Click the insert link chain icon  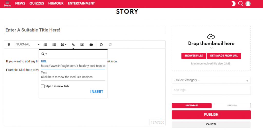click(x=73, y=45)
